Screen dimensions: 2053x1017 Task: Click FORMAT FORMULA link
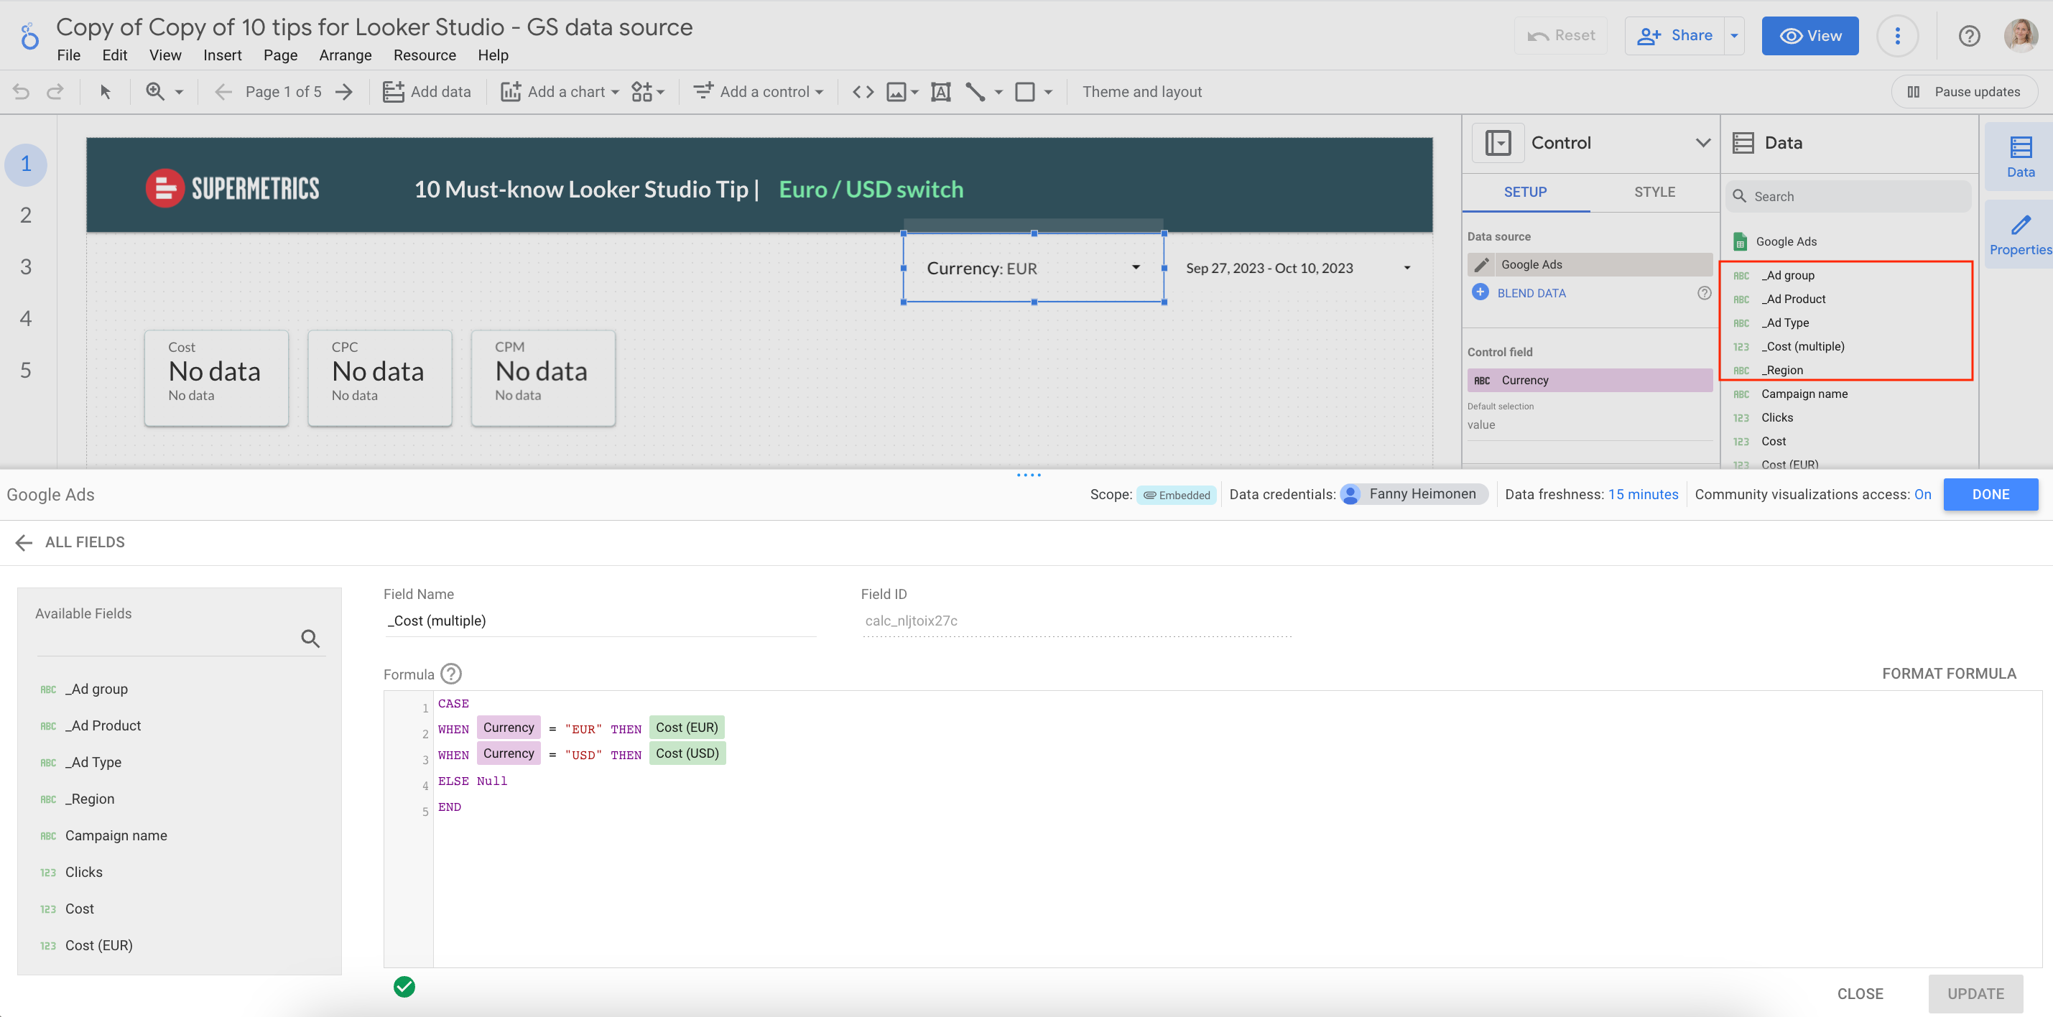pos(1949,674)
